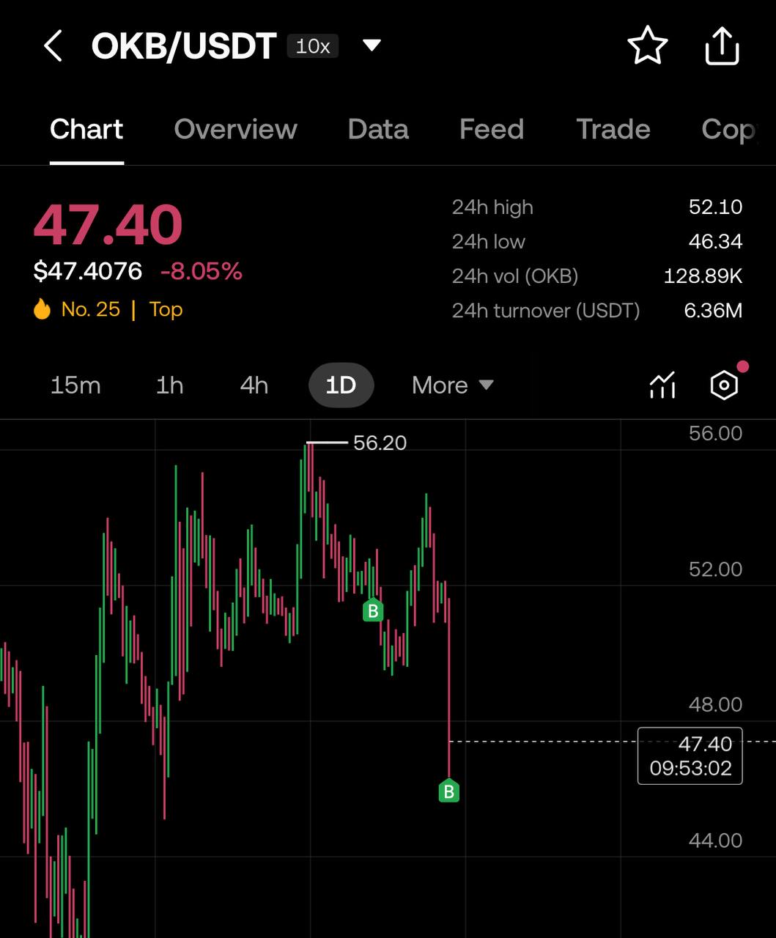Open the share icon
Viewport: 776px width, 938px height.
pos(722,46)
